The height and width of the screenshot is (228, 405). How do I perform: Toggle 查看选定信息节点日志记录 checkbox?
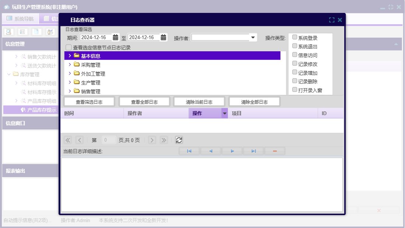(x=69, y=48)
